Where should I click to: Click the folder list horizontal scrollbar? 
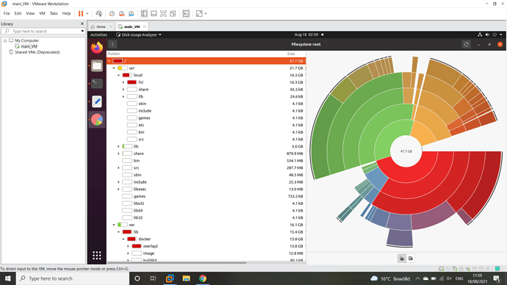tap(177, 263)
